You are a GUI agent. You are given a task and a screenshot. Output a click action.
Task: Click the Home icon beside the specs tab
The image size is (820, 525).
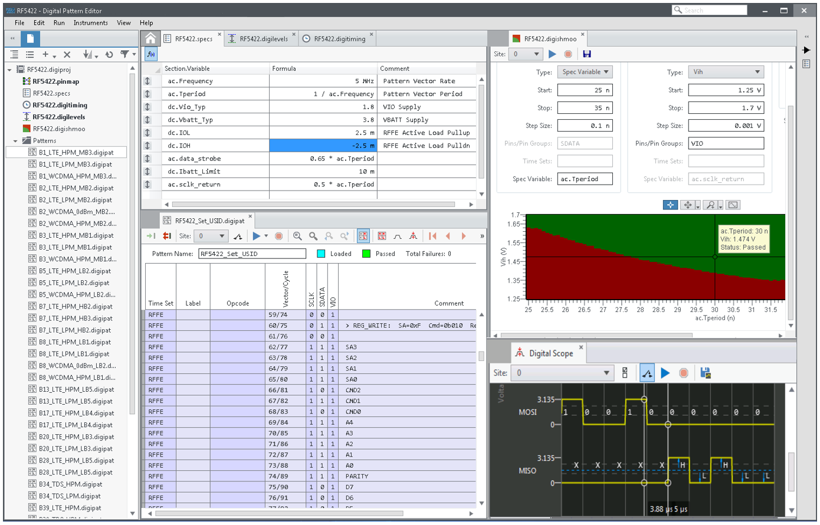tap(150, 38)
